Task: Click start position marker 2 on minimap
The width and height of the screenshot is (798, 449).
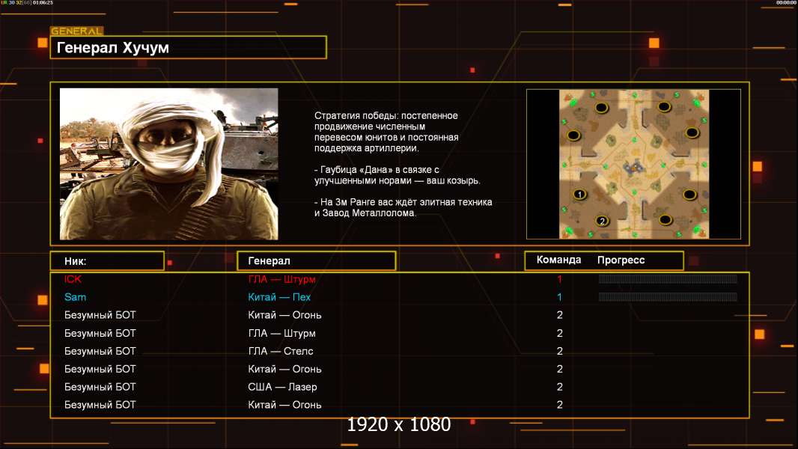Action: pyautogui.click(x=602, y=222)
